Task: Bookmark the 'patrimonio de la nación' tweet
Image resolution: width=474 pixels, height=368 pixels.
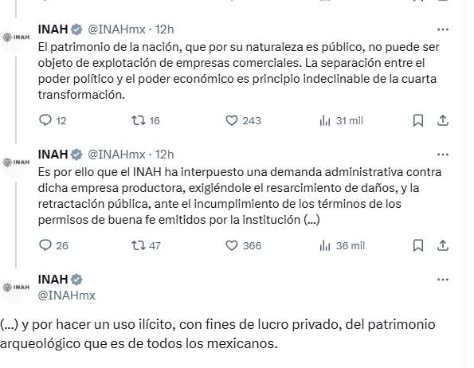Action: (418, 120)
